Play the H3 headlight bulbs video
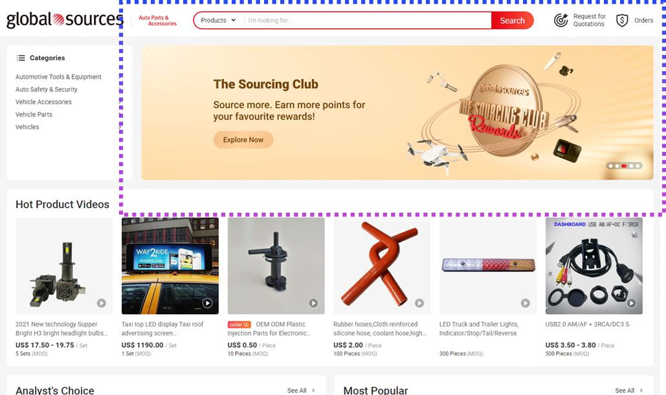Viewport: 666px width, 395px height. pos(101,303)
